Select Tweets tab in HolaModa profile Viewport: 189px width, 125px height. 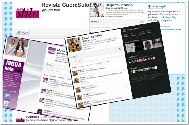[46, 75]
